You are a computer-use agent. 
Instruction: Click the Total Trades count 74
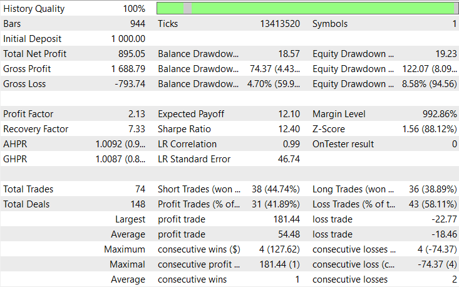pyautogui.click(x=140, y=189)
